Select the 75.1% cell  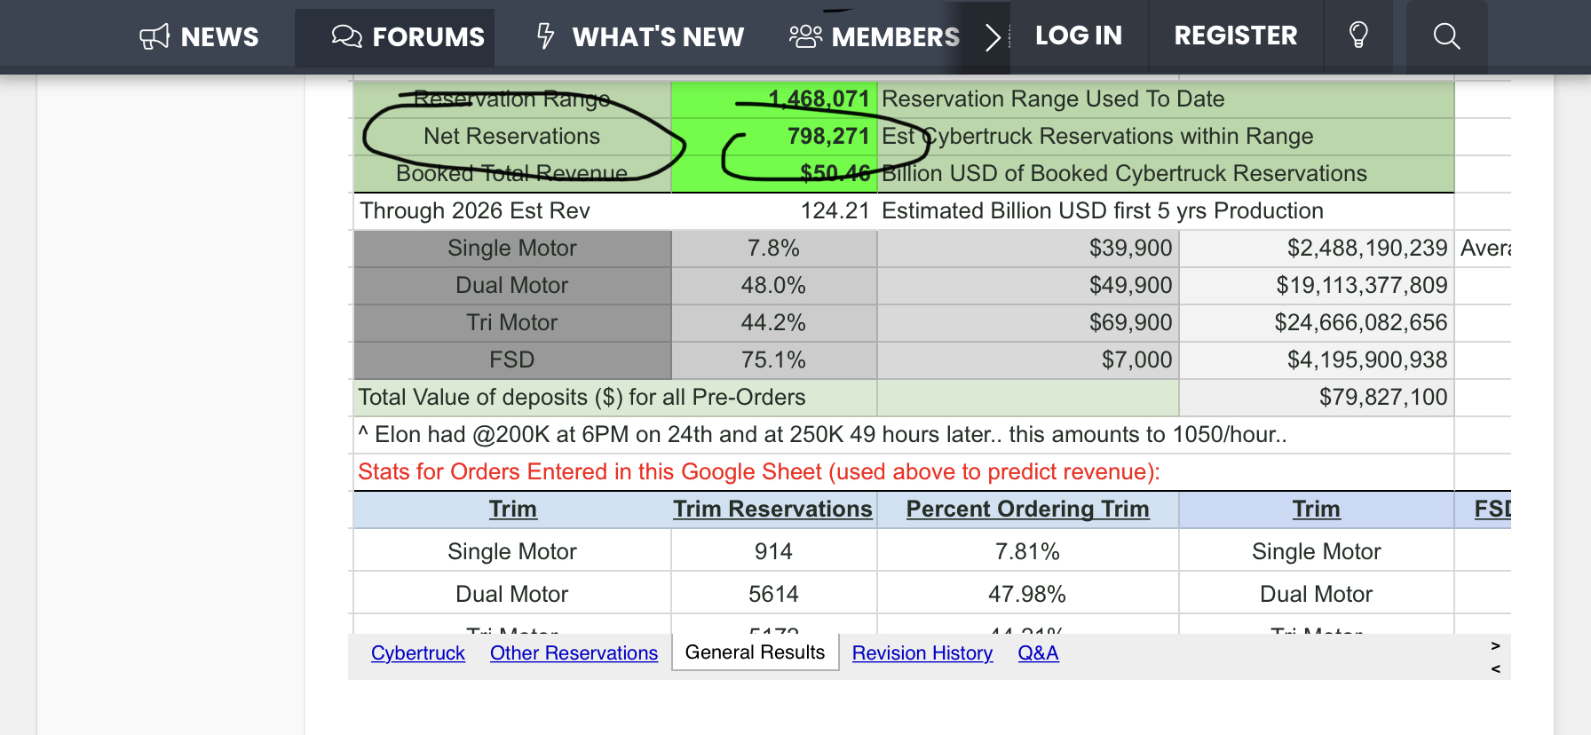pos(774,360)
